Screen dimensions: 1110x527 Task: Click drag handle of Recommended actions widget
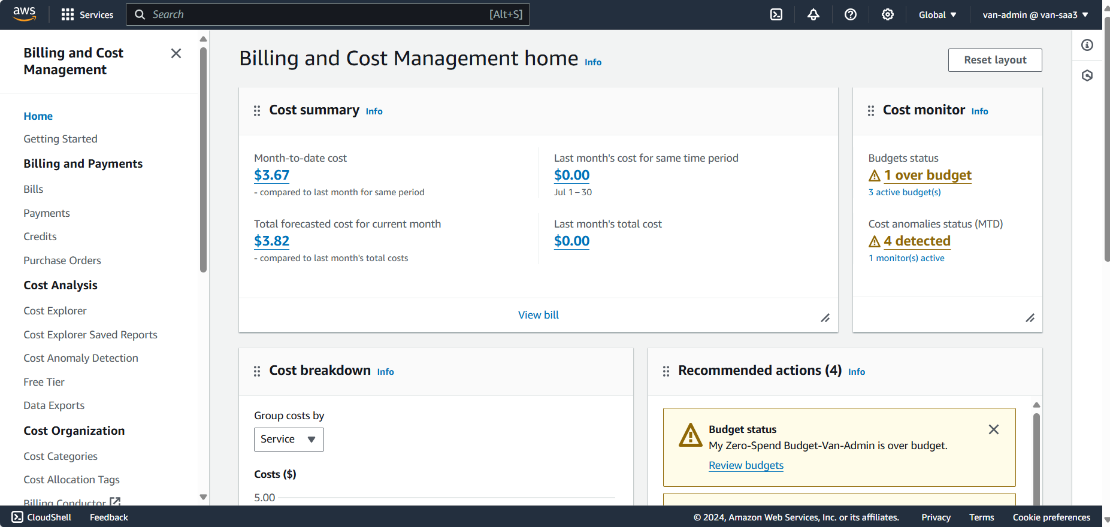(666, 371)
